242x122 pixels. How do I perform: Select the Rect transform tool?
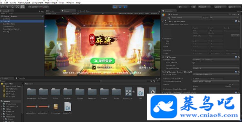click(x=23, y=7)
